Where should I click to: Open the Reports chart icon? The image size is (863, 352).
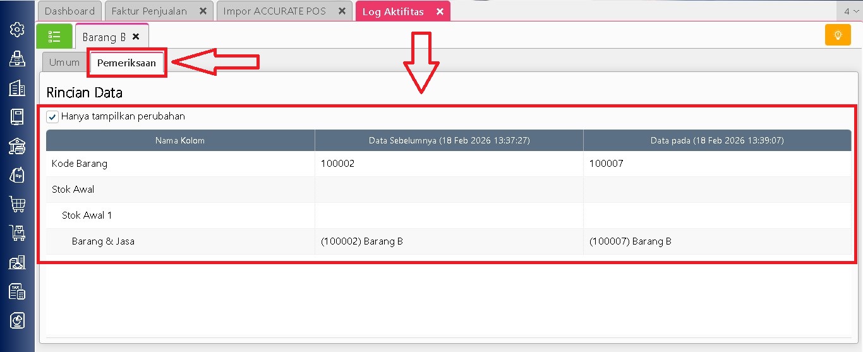tap(17, 321)
